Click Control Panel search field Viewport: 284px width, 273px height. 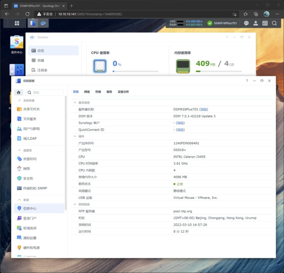(x=44, y=92)
